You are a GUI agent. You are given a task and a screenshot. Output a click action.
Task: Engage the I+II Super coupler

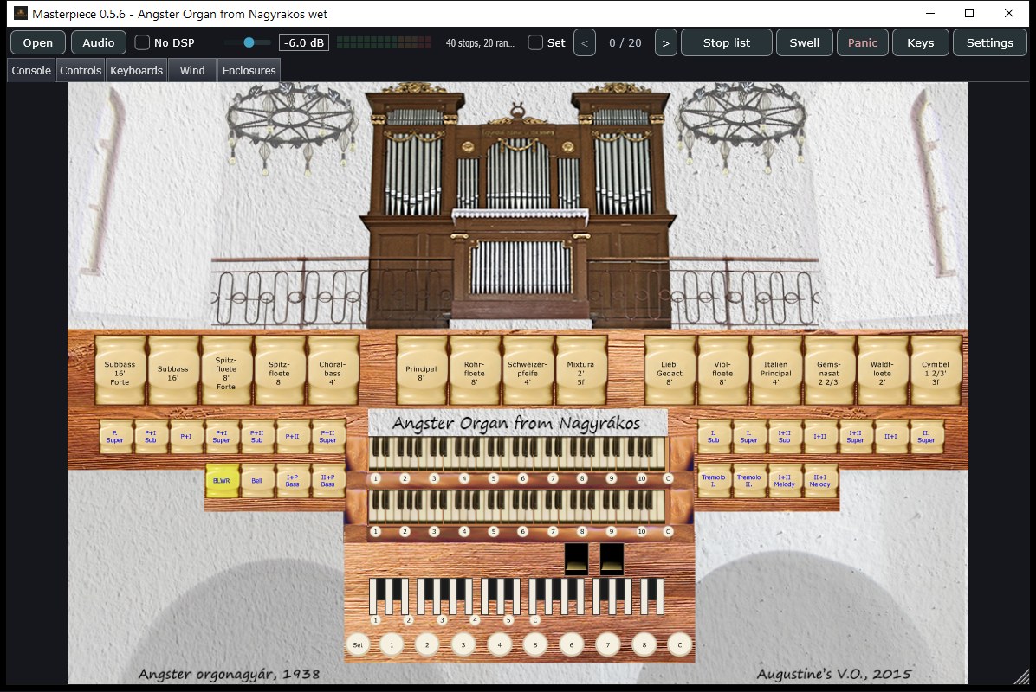855,437
